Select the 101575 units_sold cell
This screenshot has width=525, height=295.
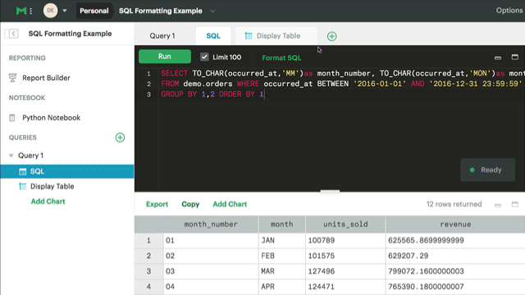(x=345, y=256)
